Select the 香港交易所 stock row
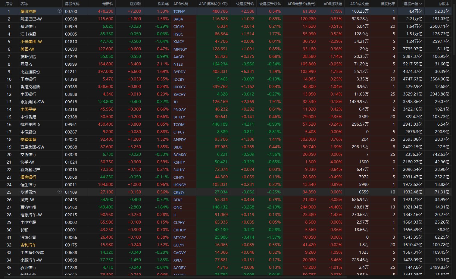The height and width of the screenshot is (279, 456). click(226, 86)
